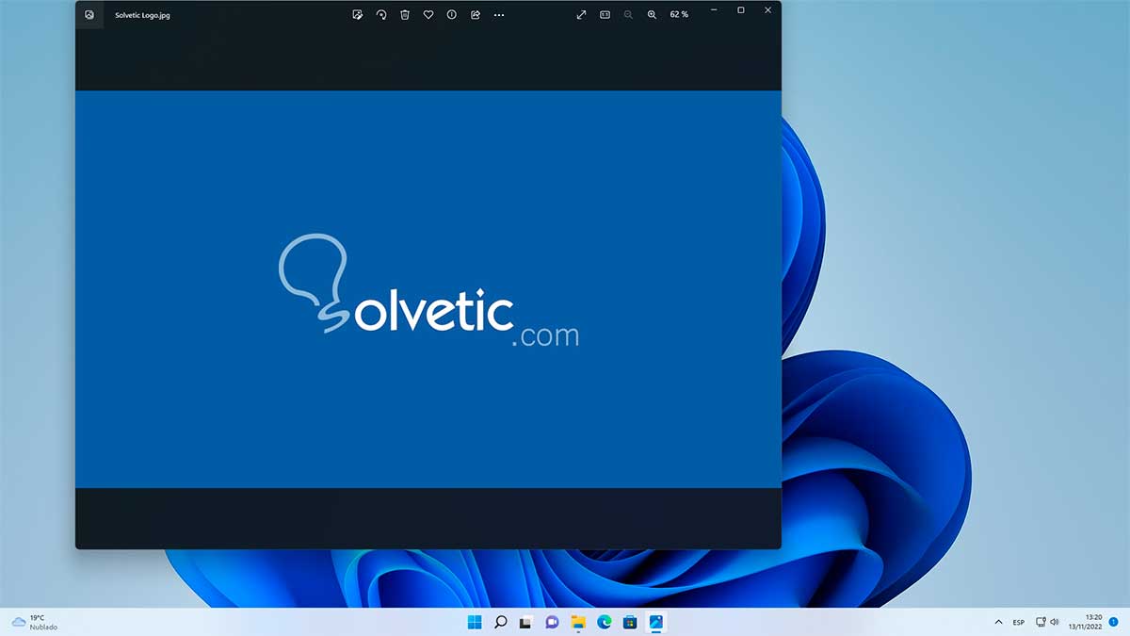Viewport: 1130px width, 636px height.
Task: Open taskbar Search magnifier
Action: click(x=501, y=622)
